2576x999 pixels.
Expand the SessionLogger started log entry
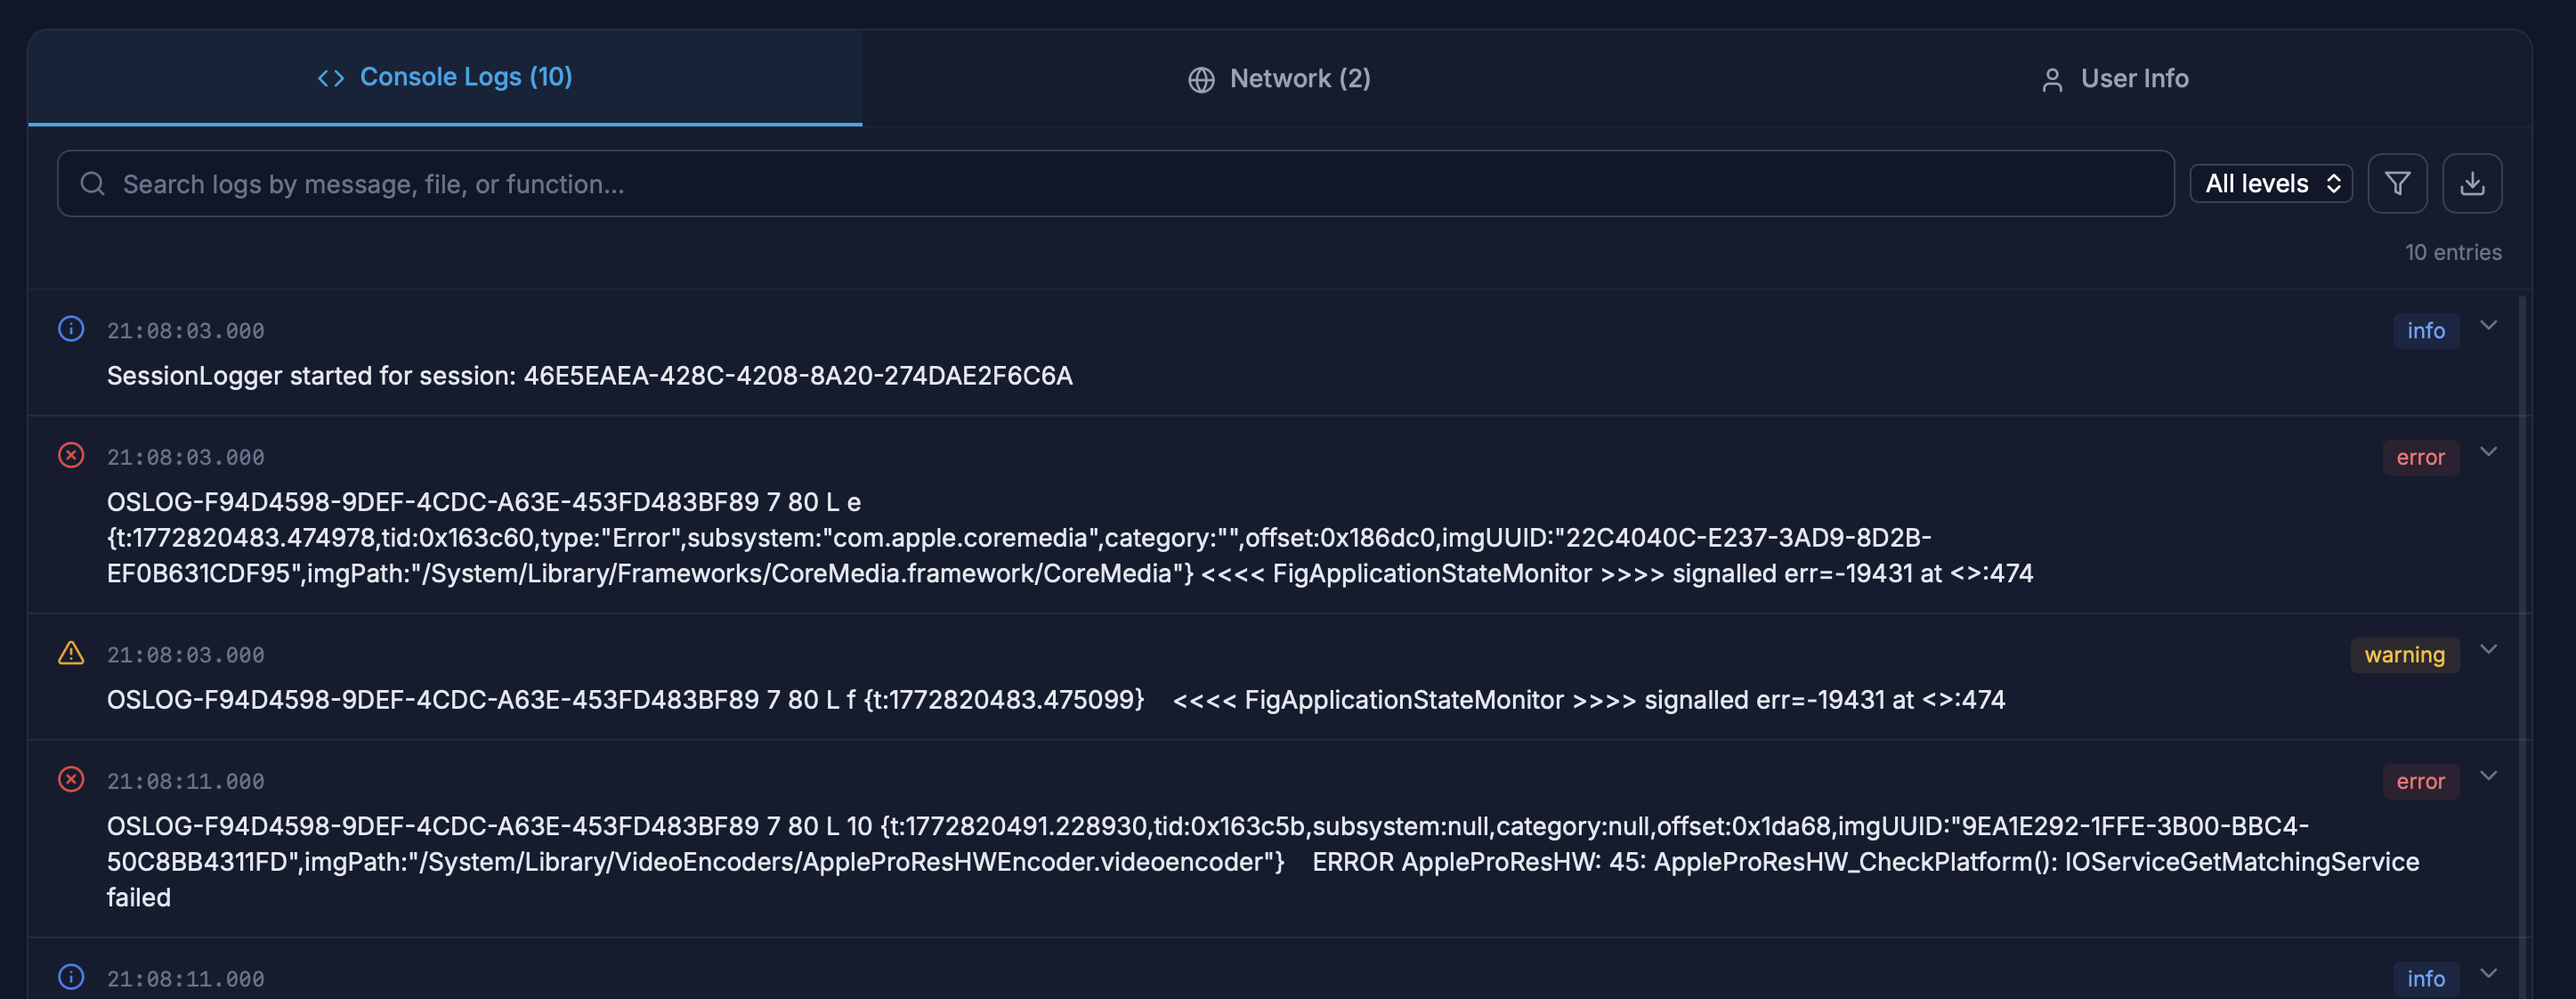pyautogui.click(x=2488, y=325)
